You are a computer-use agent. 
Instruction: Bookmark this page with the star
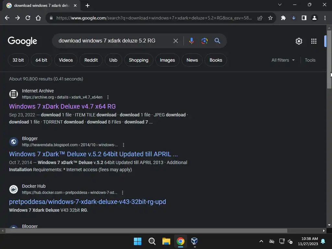[270, 18]
